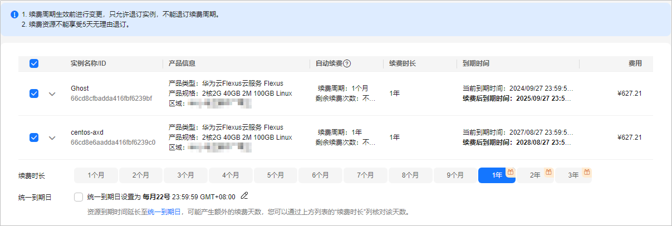Viewport: 672px width, 226px height.
Task: Expand the centos-axd row details
Action: (52, 137)
